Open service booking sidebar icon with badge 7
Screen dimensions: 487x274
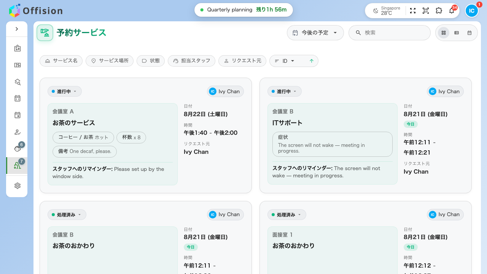coord(17,166)
